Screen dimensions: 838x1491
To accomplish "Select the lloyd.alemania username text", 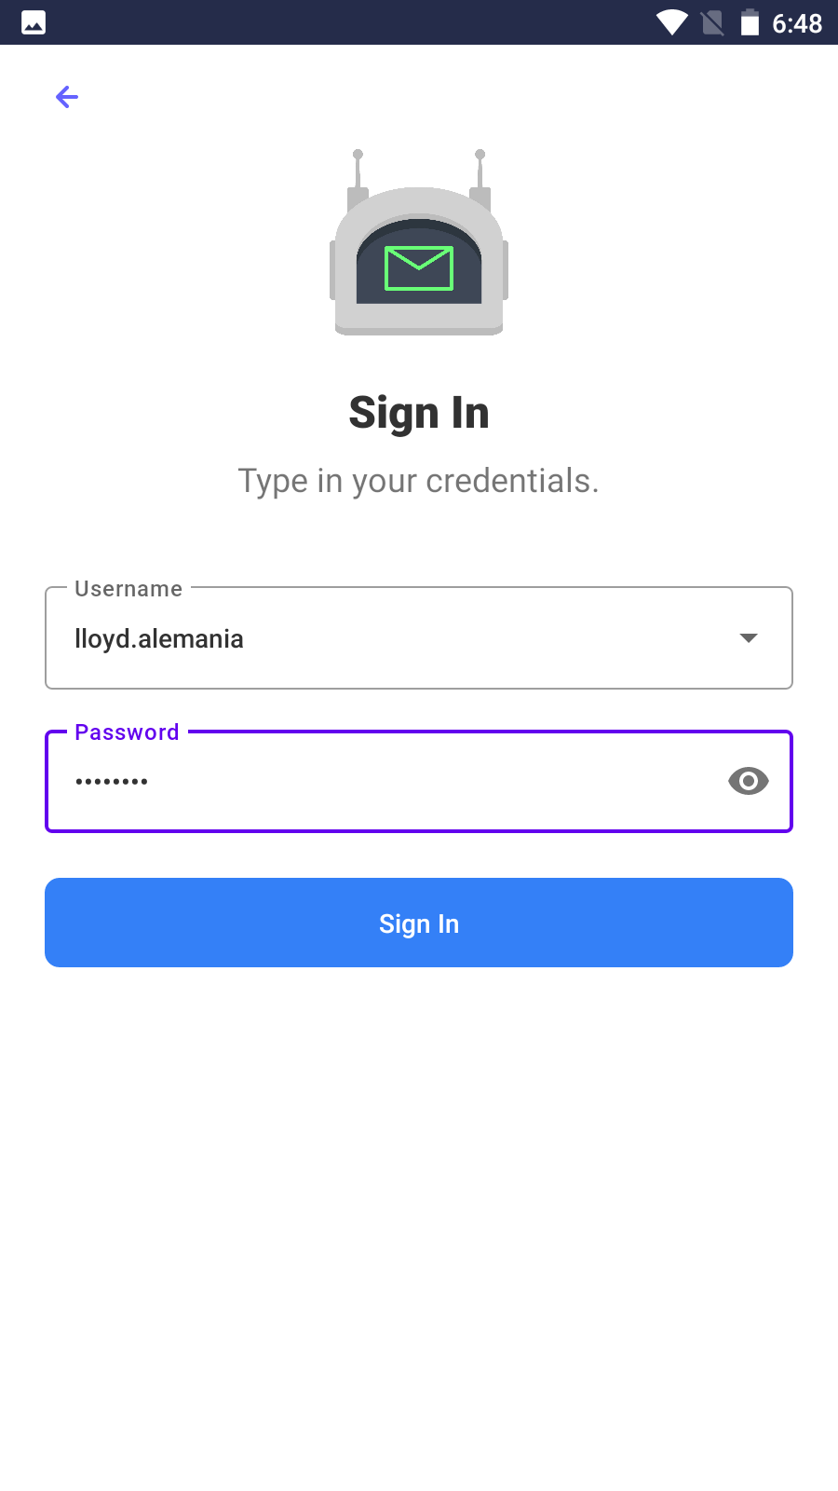I will 159,639.
